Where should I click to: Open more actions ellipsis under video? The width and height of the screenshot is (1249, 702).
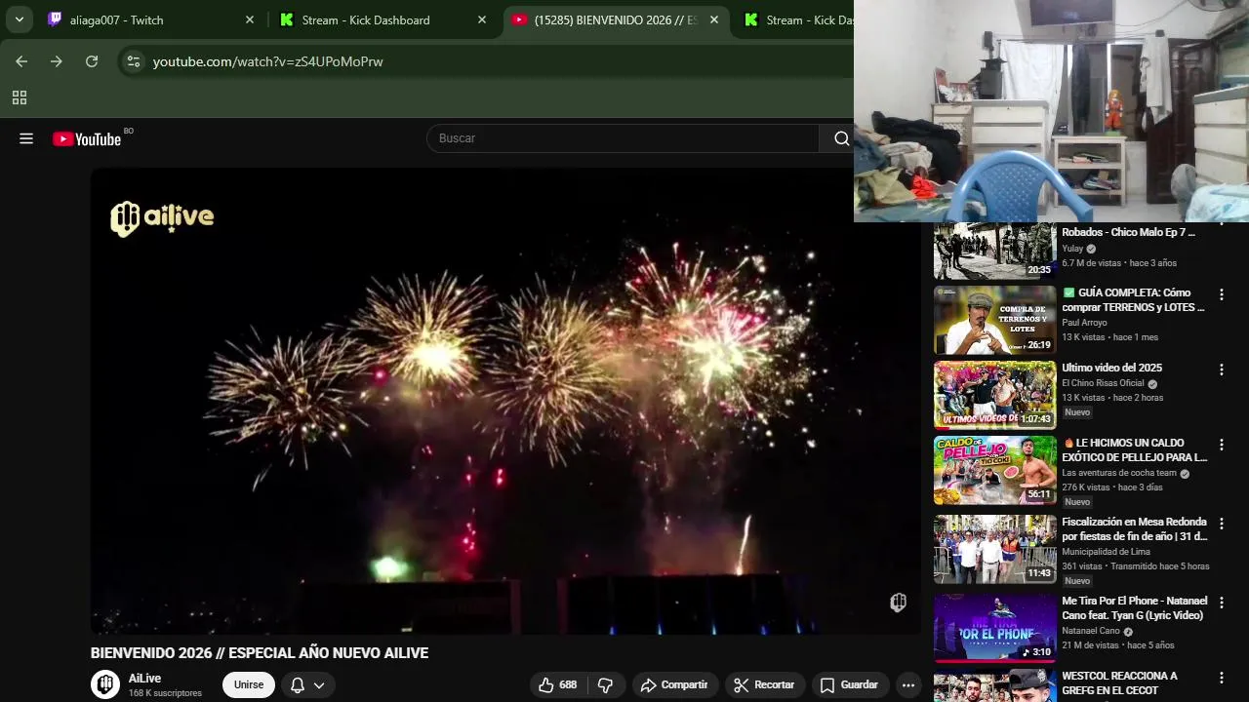click(908, 684)
